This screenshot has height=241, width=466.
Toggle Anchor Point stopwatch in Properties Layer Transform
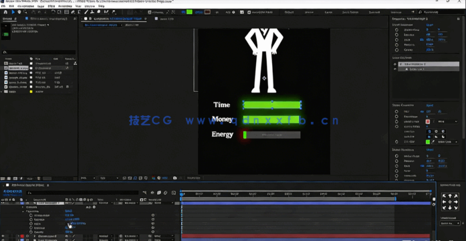[x=396, y=29]
